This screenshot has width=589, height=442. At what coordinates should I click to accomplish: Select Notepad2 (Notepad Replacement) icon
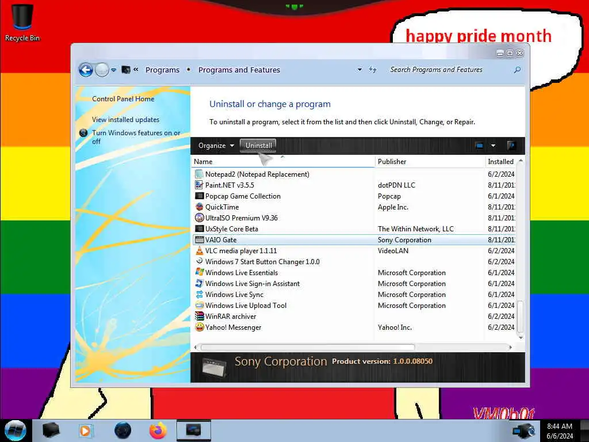pyautogui.click(x=199, y=174)
